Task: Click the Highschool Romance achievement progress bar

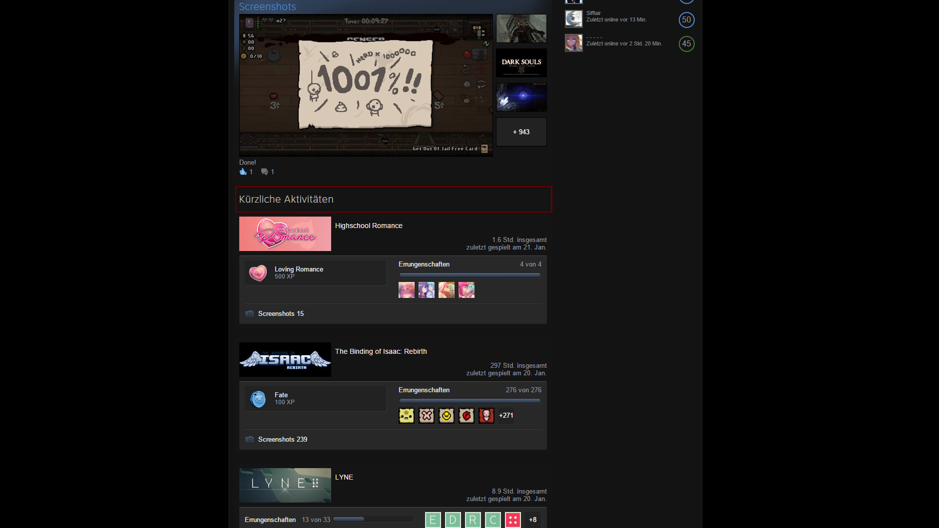Action: click(470, 275)
